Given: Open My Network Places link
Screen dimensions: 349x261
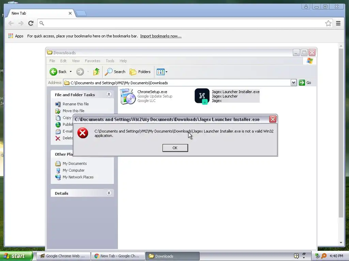Looking at the screenshot, I should 78,177.
